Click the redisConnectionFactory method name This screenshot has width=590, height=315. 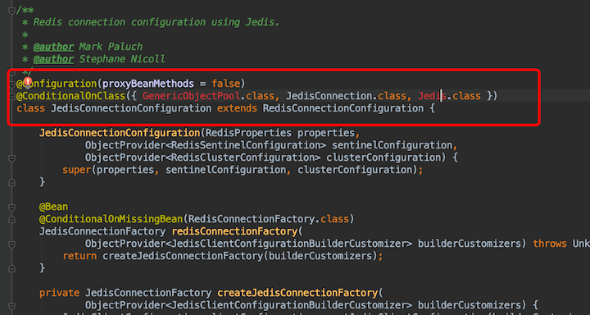[234, 231]
